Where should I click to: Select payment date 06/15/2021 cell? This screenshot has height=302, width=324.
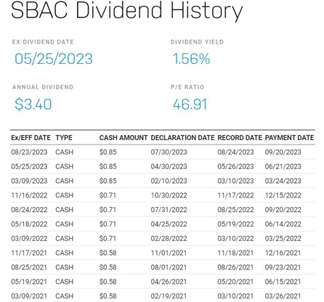pos(283,282)
